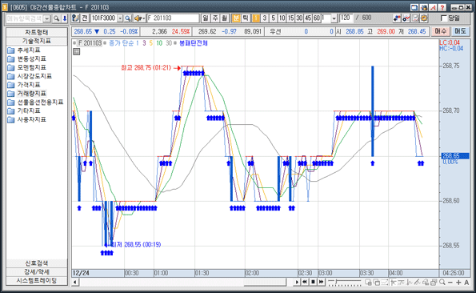476x293 pixels.
Task: Select the 3-minute interval button
Action: (x=265, y=18)
